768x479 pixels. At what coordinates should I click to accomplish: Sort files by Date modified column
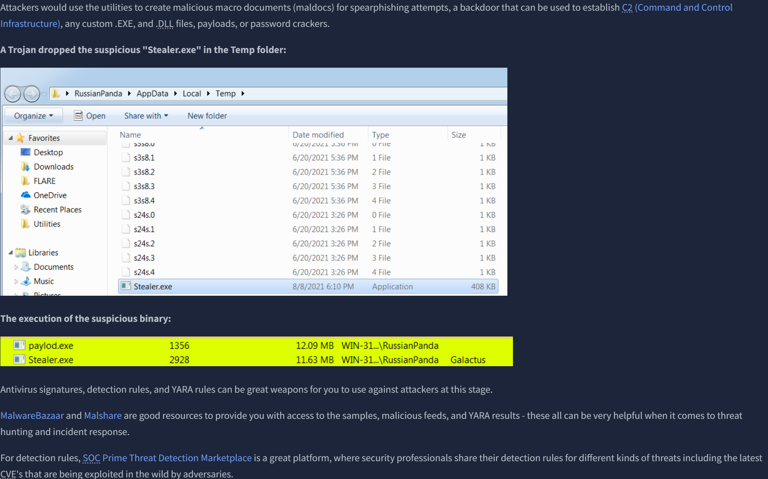[318, 135]
